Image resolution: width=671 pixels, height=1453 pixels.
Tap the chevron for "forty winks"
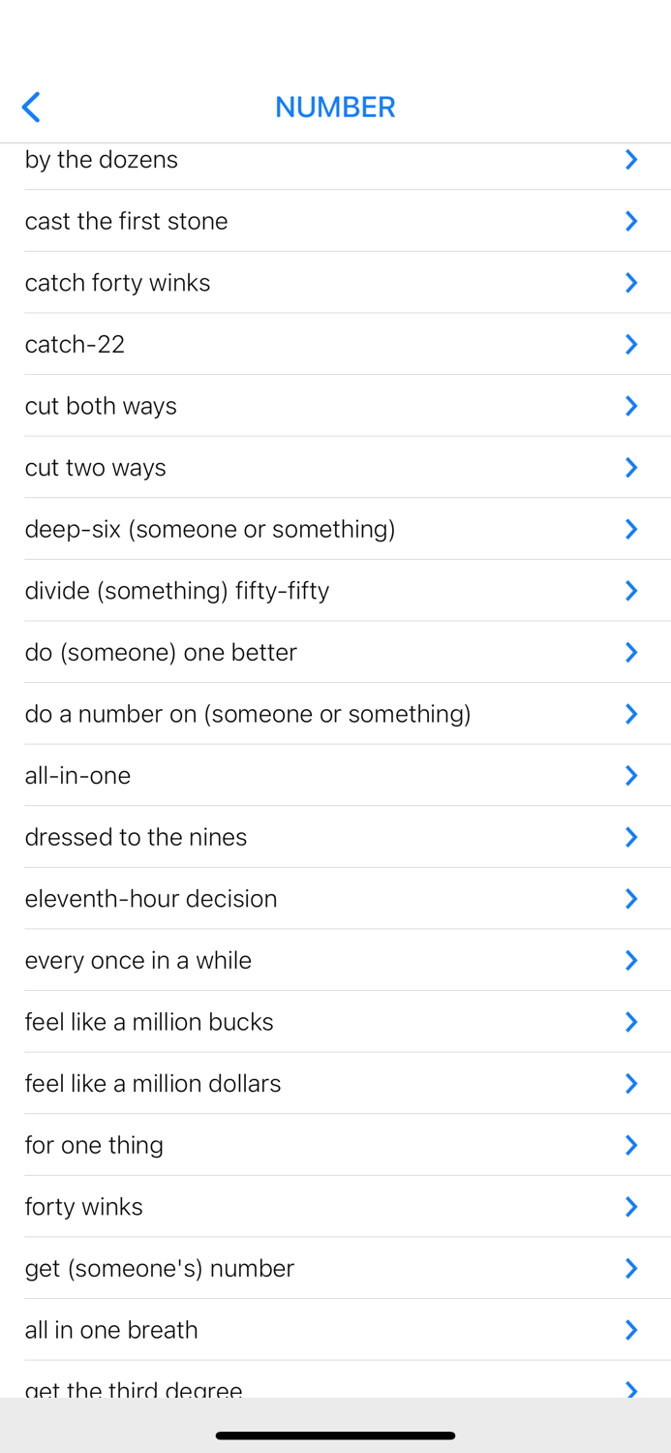(x=631, y=1206)
